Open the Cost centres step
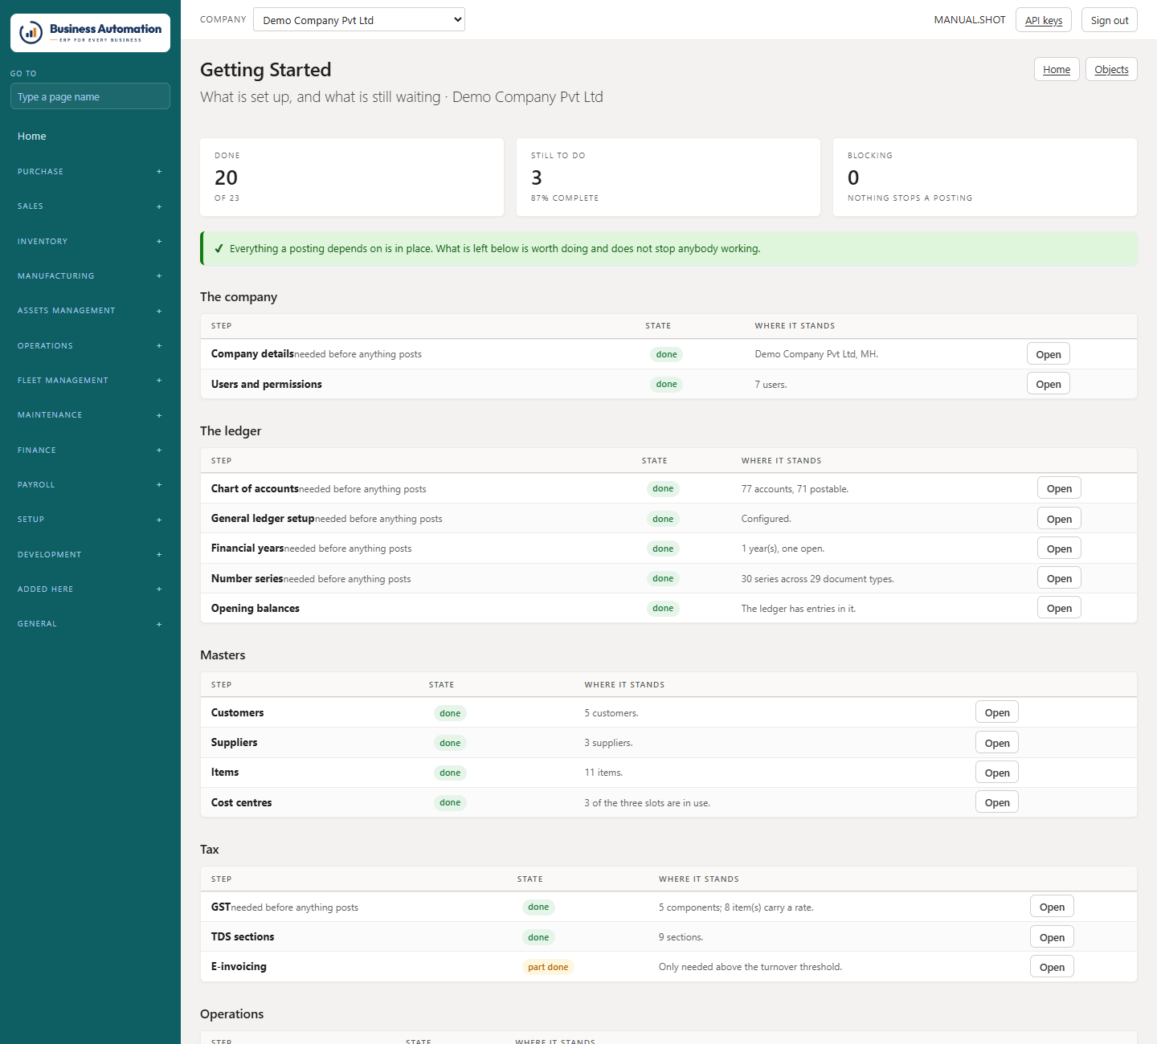This screenshot has height=1044, width=1157. click(997, 802)
